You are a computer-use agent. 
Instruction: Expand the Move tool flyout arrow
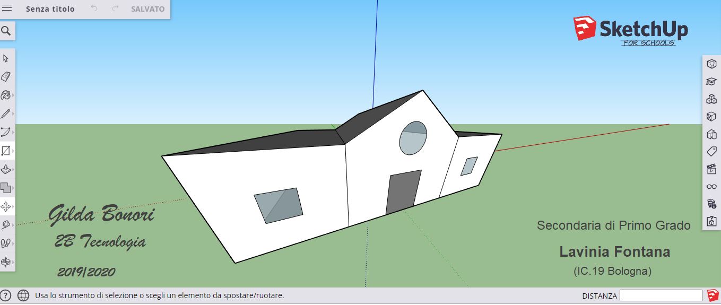(13, 206)
